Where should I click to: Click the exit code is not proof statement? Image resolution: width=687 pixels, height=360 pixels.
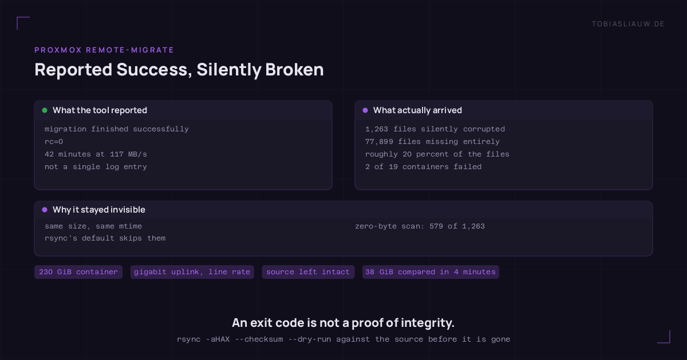pos(343,323)
